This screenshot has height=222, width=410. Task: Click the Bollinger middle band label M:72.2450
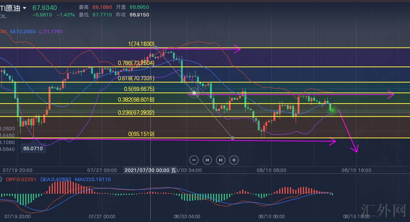tap(24, 31)
